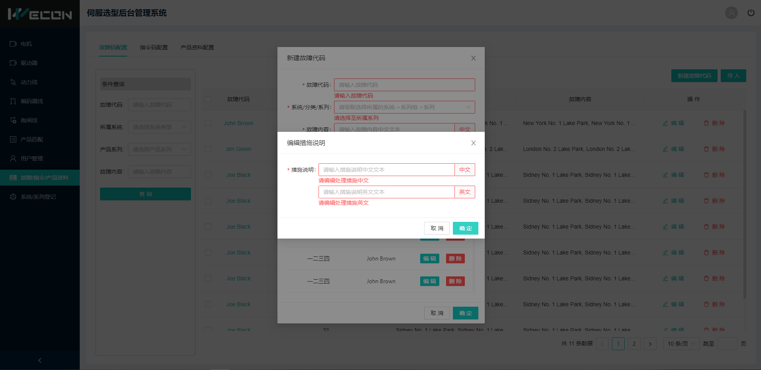
Task: Expand the 所属系统 dropdown
Action: [x=159, y=127]
